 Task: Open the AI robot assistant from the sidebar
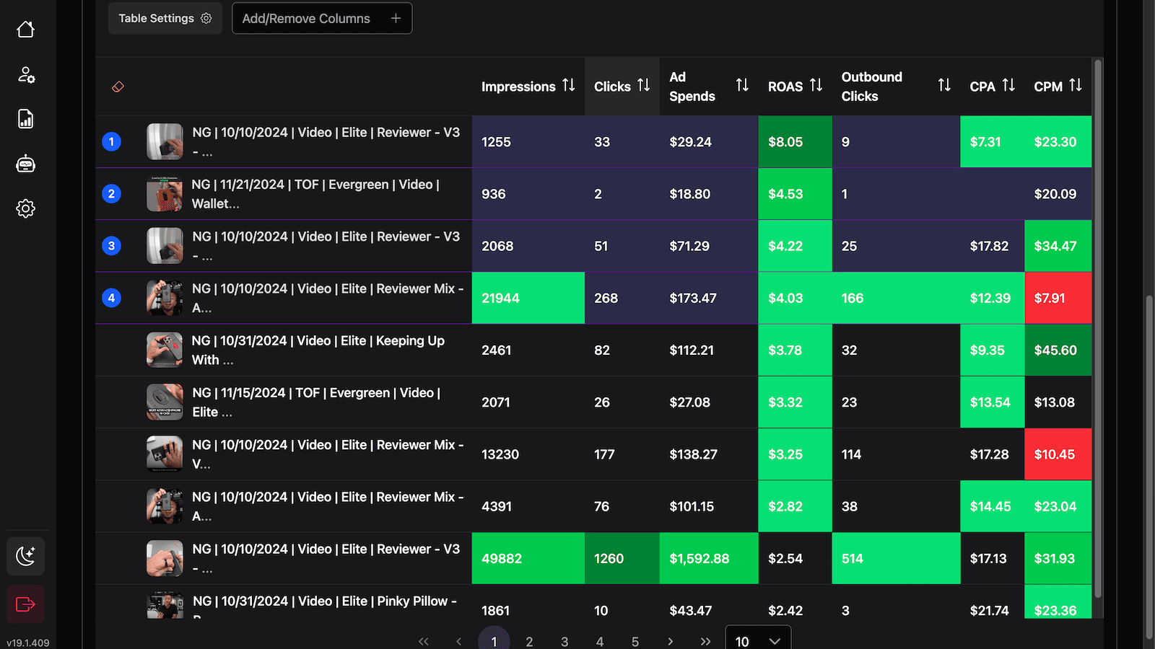click(x=26, y=164)
